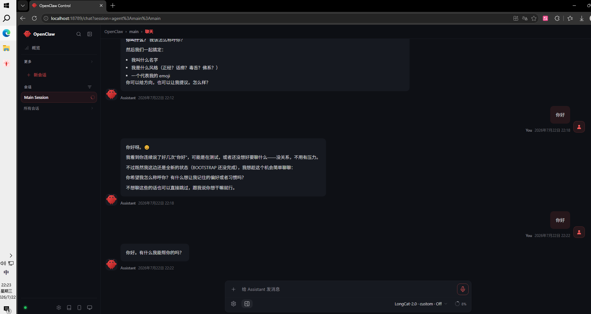591x314 pixels.
Task: Click the bullet 一个代表我的 emoji
Action: point(151,76)
